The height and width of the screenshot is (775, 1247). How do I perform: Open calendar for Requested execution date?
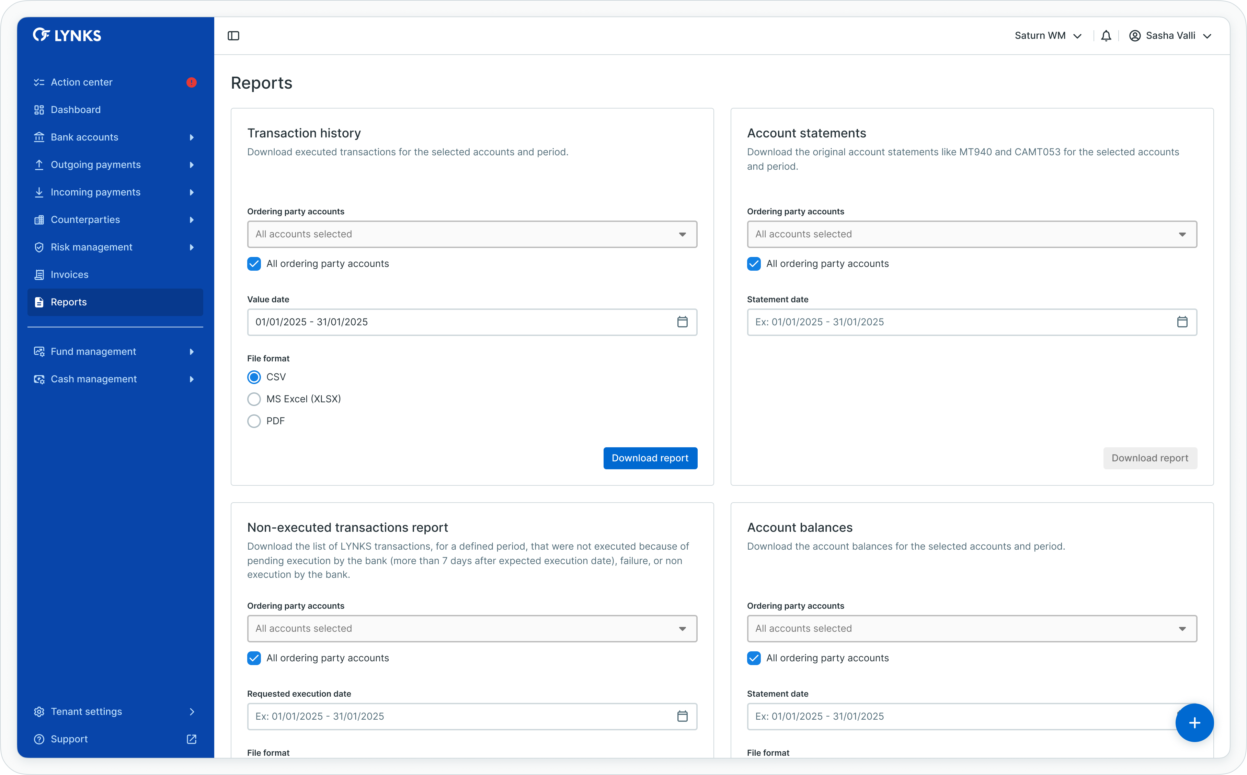click(682, 716)
